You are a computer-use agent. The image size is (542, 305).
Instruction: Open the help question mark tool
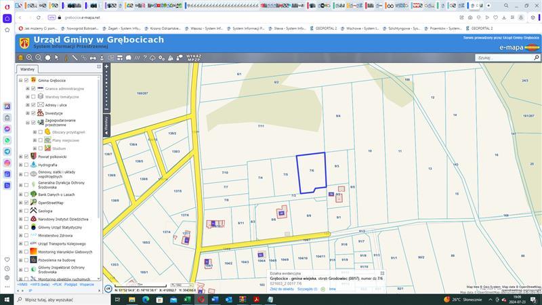(x=144, y=58)
